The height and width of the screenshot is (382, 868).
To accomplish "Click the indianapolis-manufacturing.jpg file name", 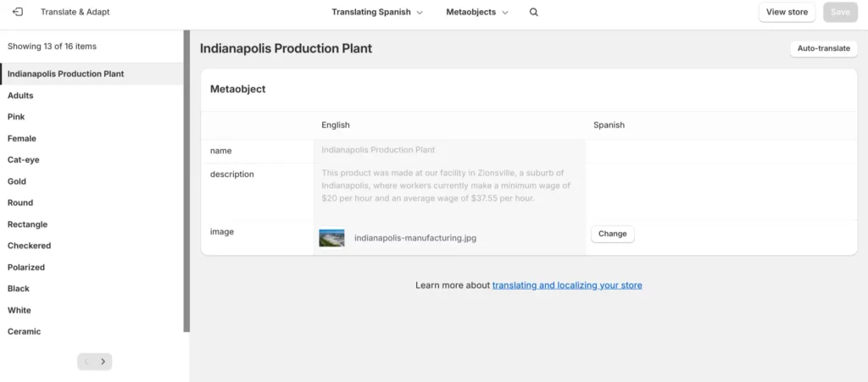I will (x=415, y=238).
